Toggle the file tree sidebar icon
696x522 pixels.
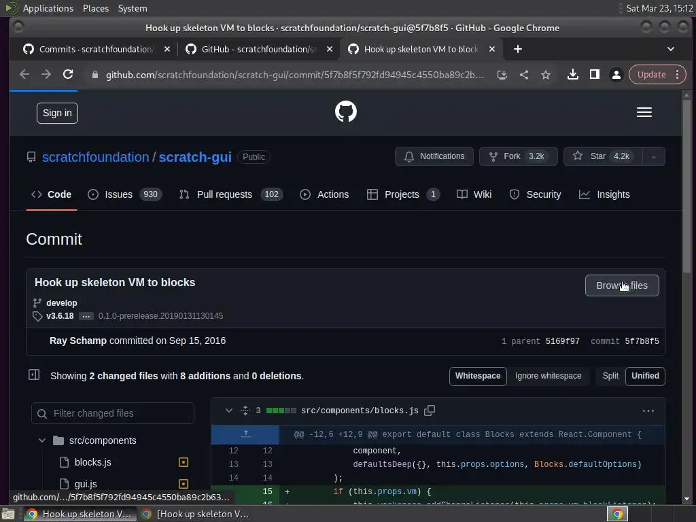[34, 375]
